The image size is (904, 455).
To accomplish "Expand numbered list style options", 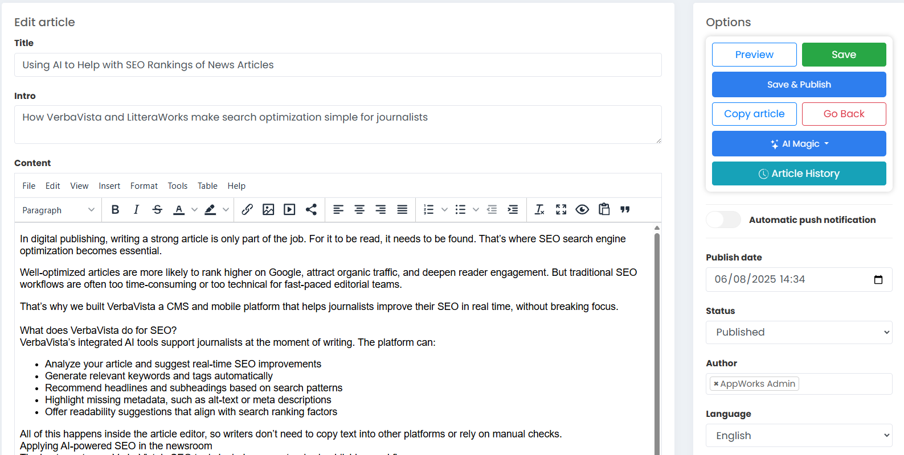I will [444, 210].
